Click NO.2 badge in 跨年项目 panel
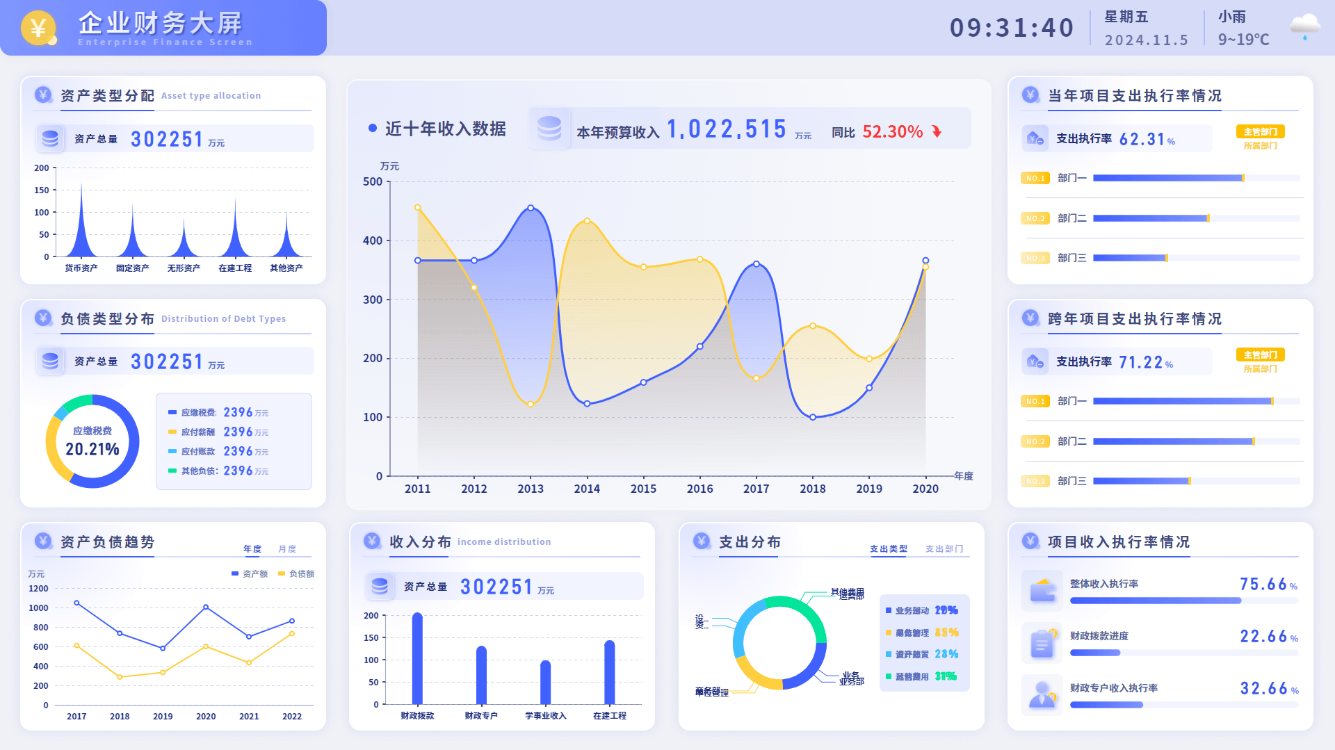1335x750 pixels. pyautogui.click(x=1035, y=441)
